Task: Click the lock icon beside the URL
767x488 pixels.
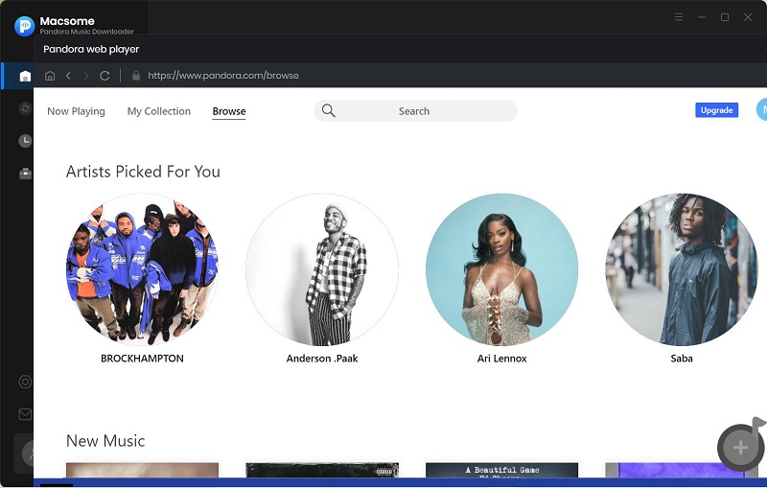Action: (136, 76)
